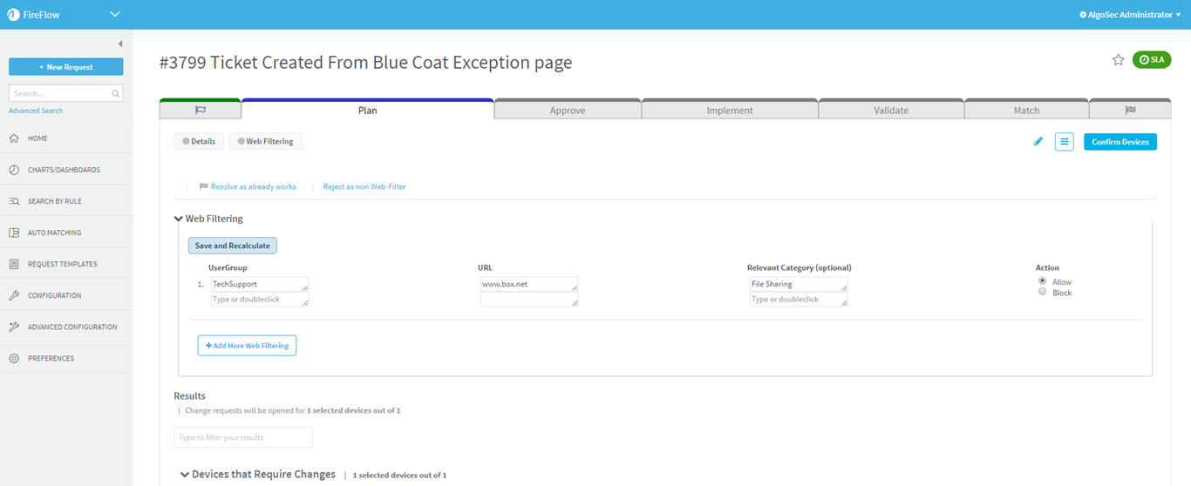Click Reject as non Web-Filter link
1191x486 pixels.
(x=364, y=186)
